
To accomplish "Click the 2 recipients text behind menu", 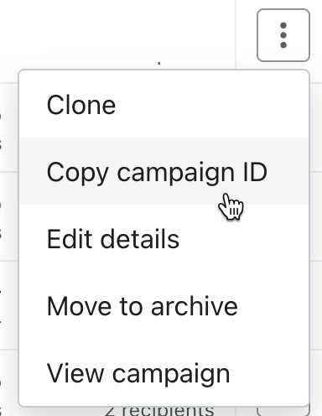I will [159, 410].
